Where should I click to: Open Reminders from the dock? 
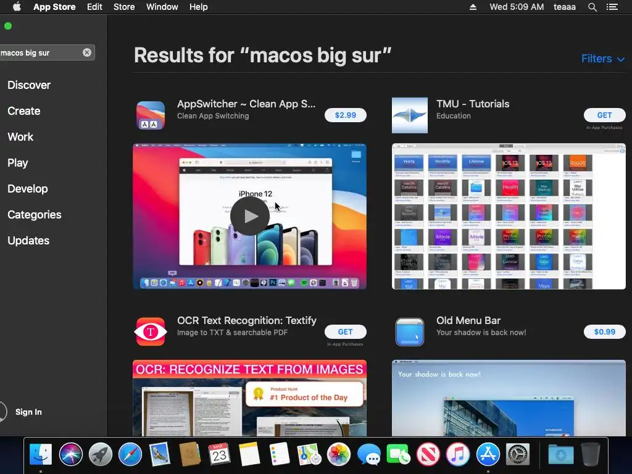click(x=279, y=454)
